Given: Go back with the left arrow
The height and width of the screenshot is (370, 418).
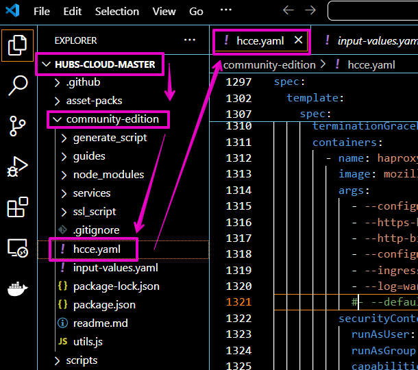Looking at the screenshot, I should click(288, 10).
